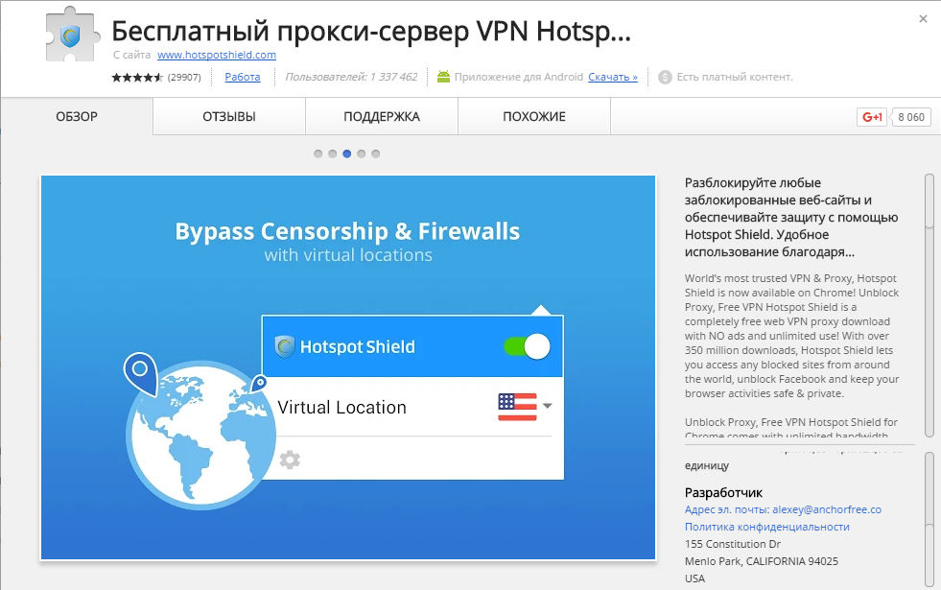The image size is (941, 590).
Task: Click the globe illustration in screenshot
Action: 201,436
